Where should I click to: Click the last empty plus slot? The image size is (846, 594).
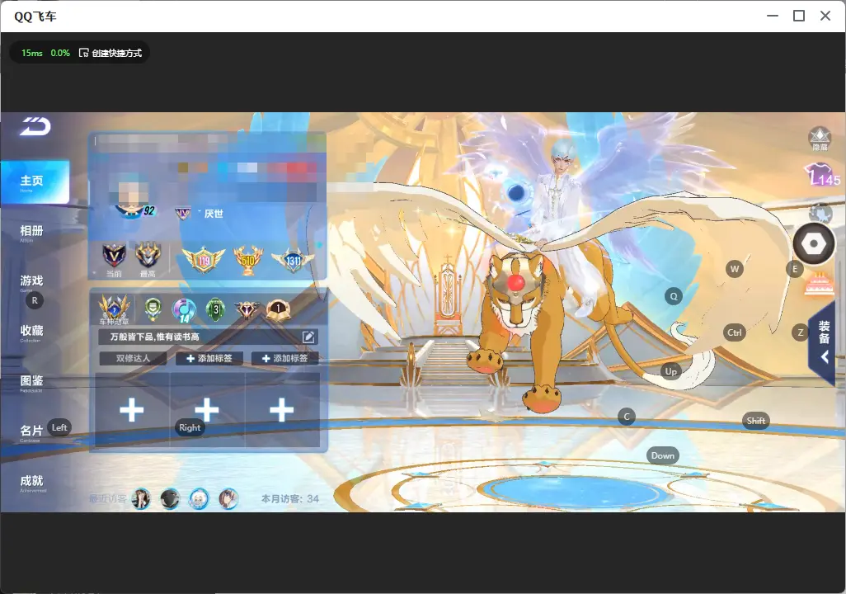click(282, 410)
